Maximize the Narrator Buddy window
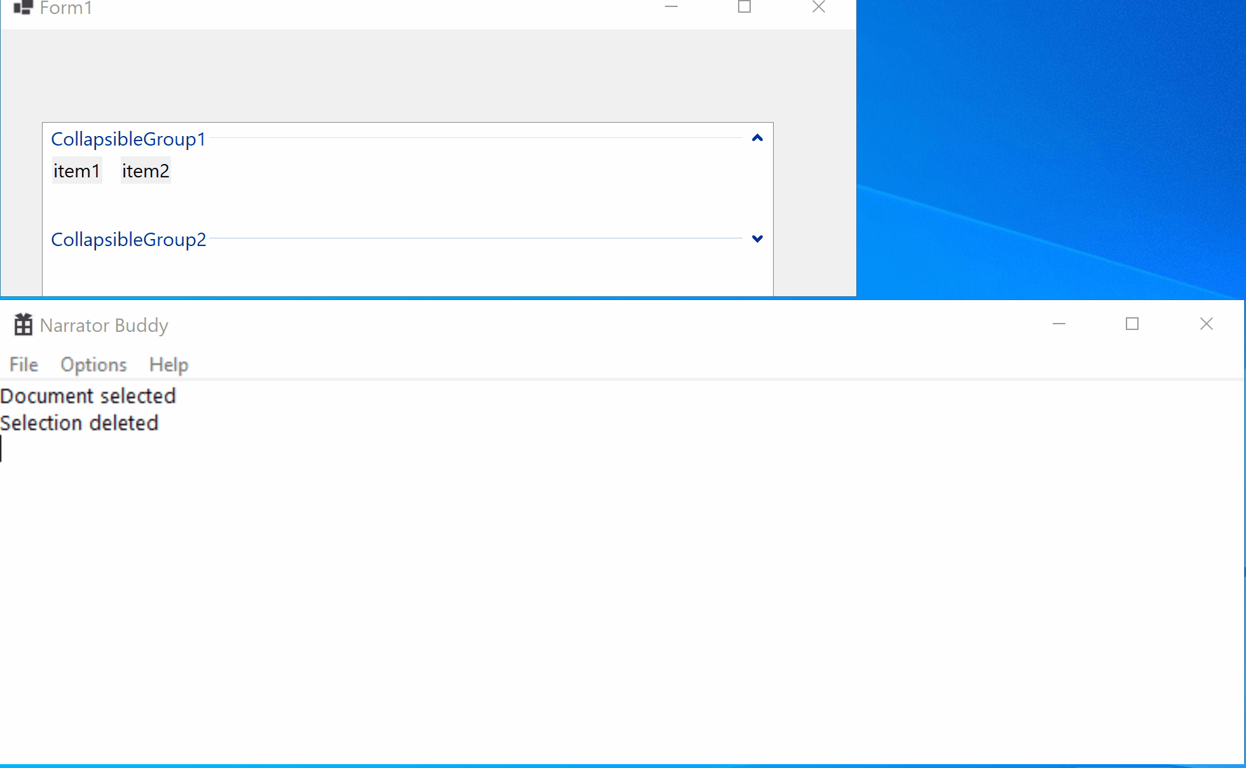The image size is (1246, 768). [1133, 324]
